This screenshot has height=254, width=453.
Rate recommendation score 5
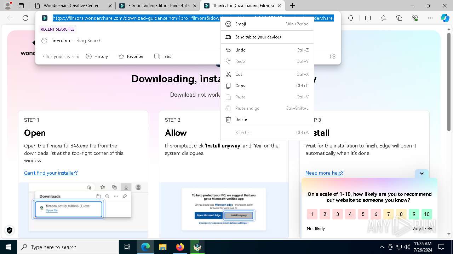pos(363,214)
